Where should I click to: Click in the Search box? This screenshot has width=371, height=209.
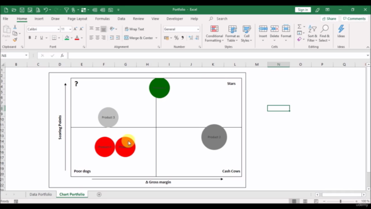click(221, 19)
